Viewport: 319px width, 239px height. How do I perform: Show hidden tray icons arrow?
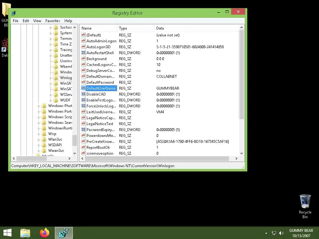(x=266, y=233)
